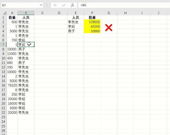
Task: Click cell A22 with value 20000
Action: click(x=12, y=112)
